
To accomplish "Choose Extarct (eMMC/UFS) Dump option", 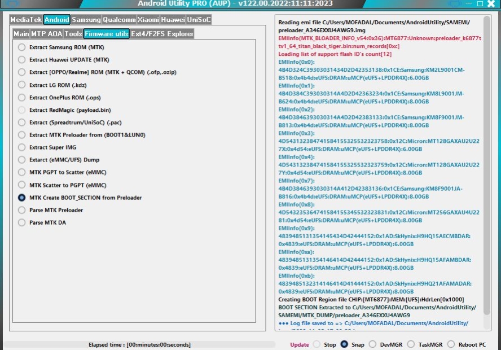I will [21, 160].
